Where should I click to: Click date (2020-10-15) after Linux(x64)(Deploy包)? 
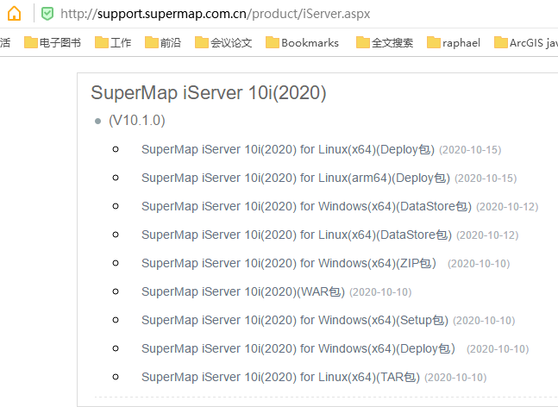coord(470,150)
